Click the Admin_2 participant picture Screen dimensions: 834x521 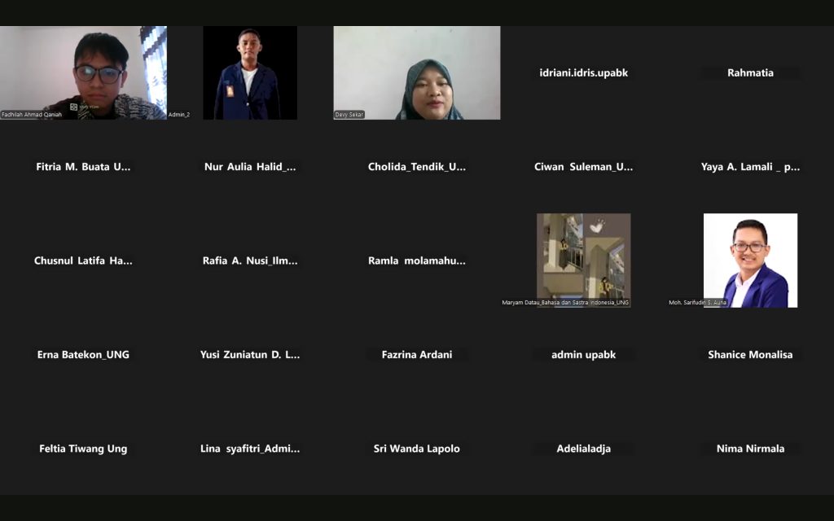[x=250, y=72]
